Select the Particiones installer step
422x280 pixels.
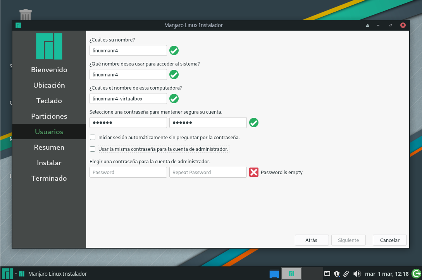click(x=49, y=116)
